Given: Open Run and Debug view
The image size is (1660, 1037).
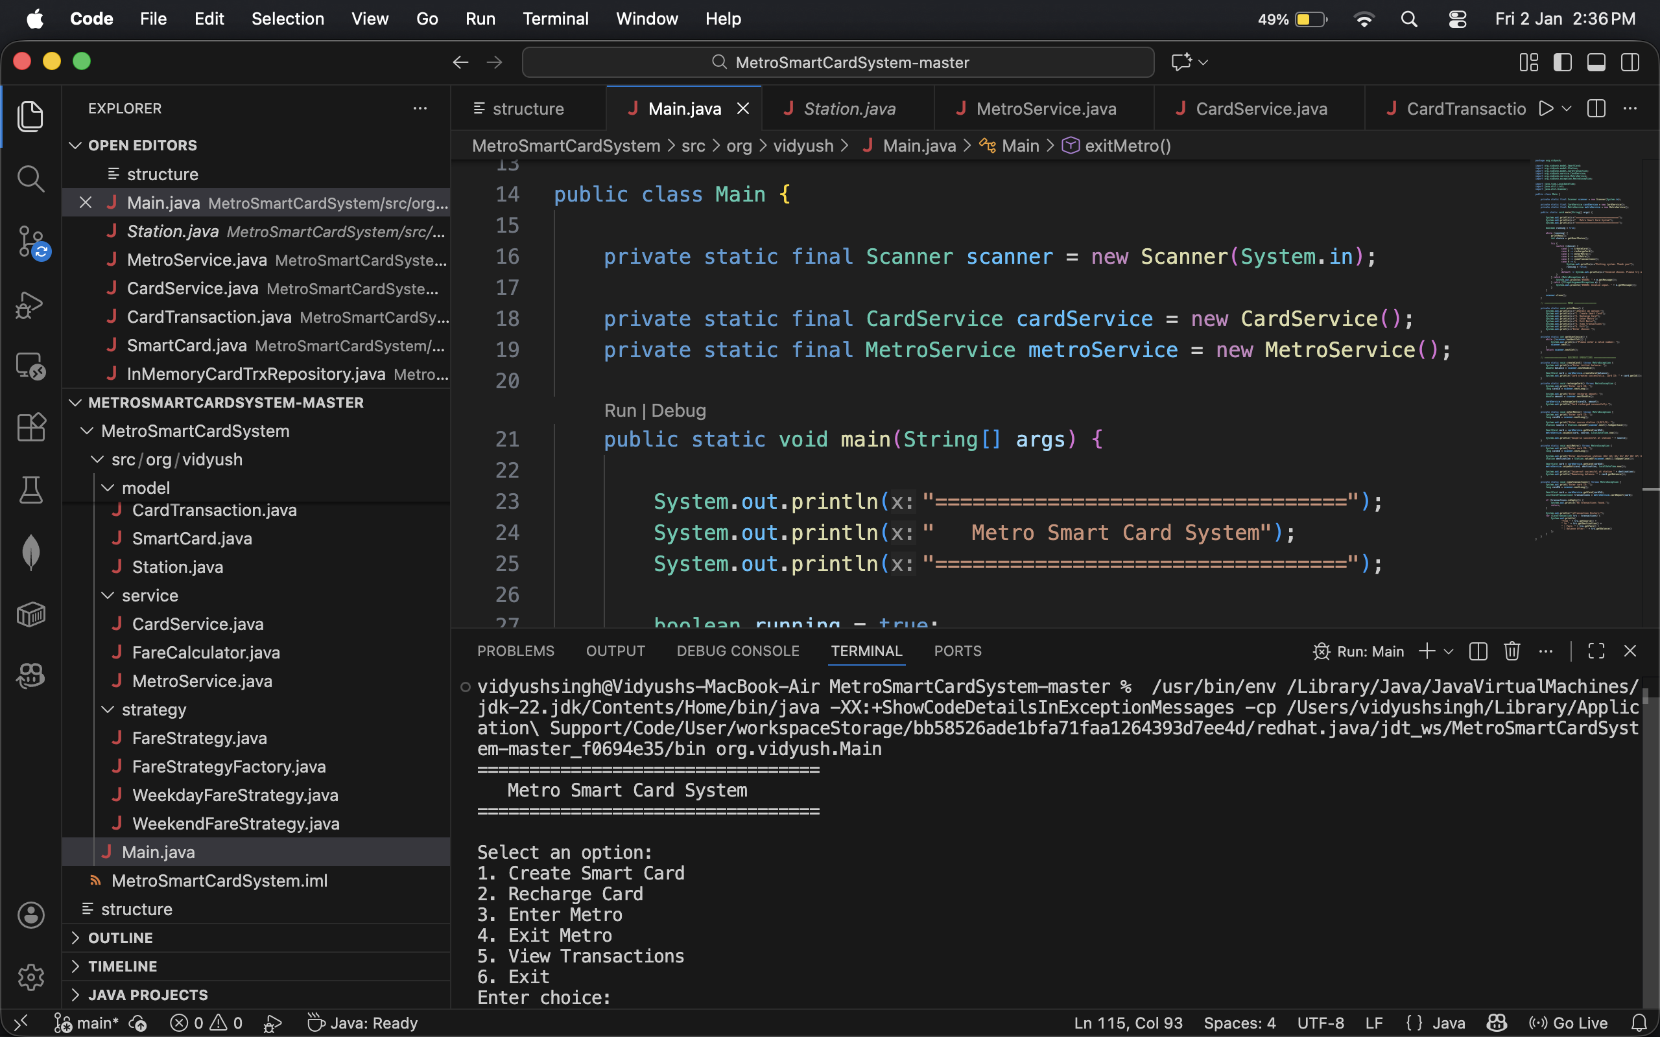Looking at the screenshot, I should point(30,304).
